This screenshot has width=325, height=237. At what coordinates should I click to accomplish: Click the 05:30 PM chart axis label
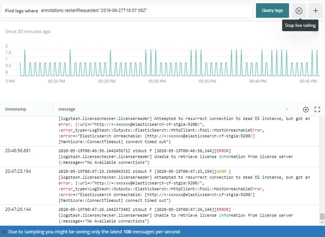point(157,81)
